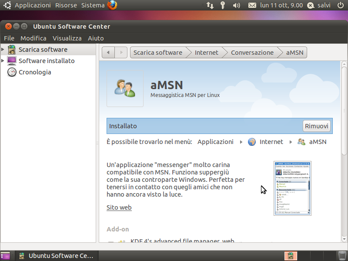Screen dimensions: 348x261
Task: Open the keyring key icon in panel
Action: [223, 5]
